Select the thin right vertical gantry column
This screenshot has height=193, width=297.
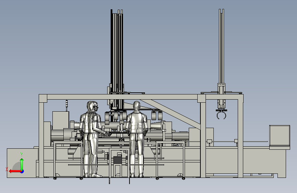(x=221, y=47)
